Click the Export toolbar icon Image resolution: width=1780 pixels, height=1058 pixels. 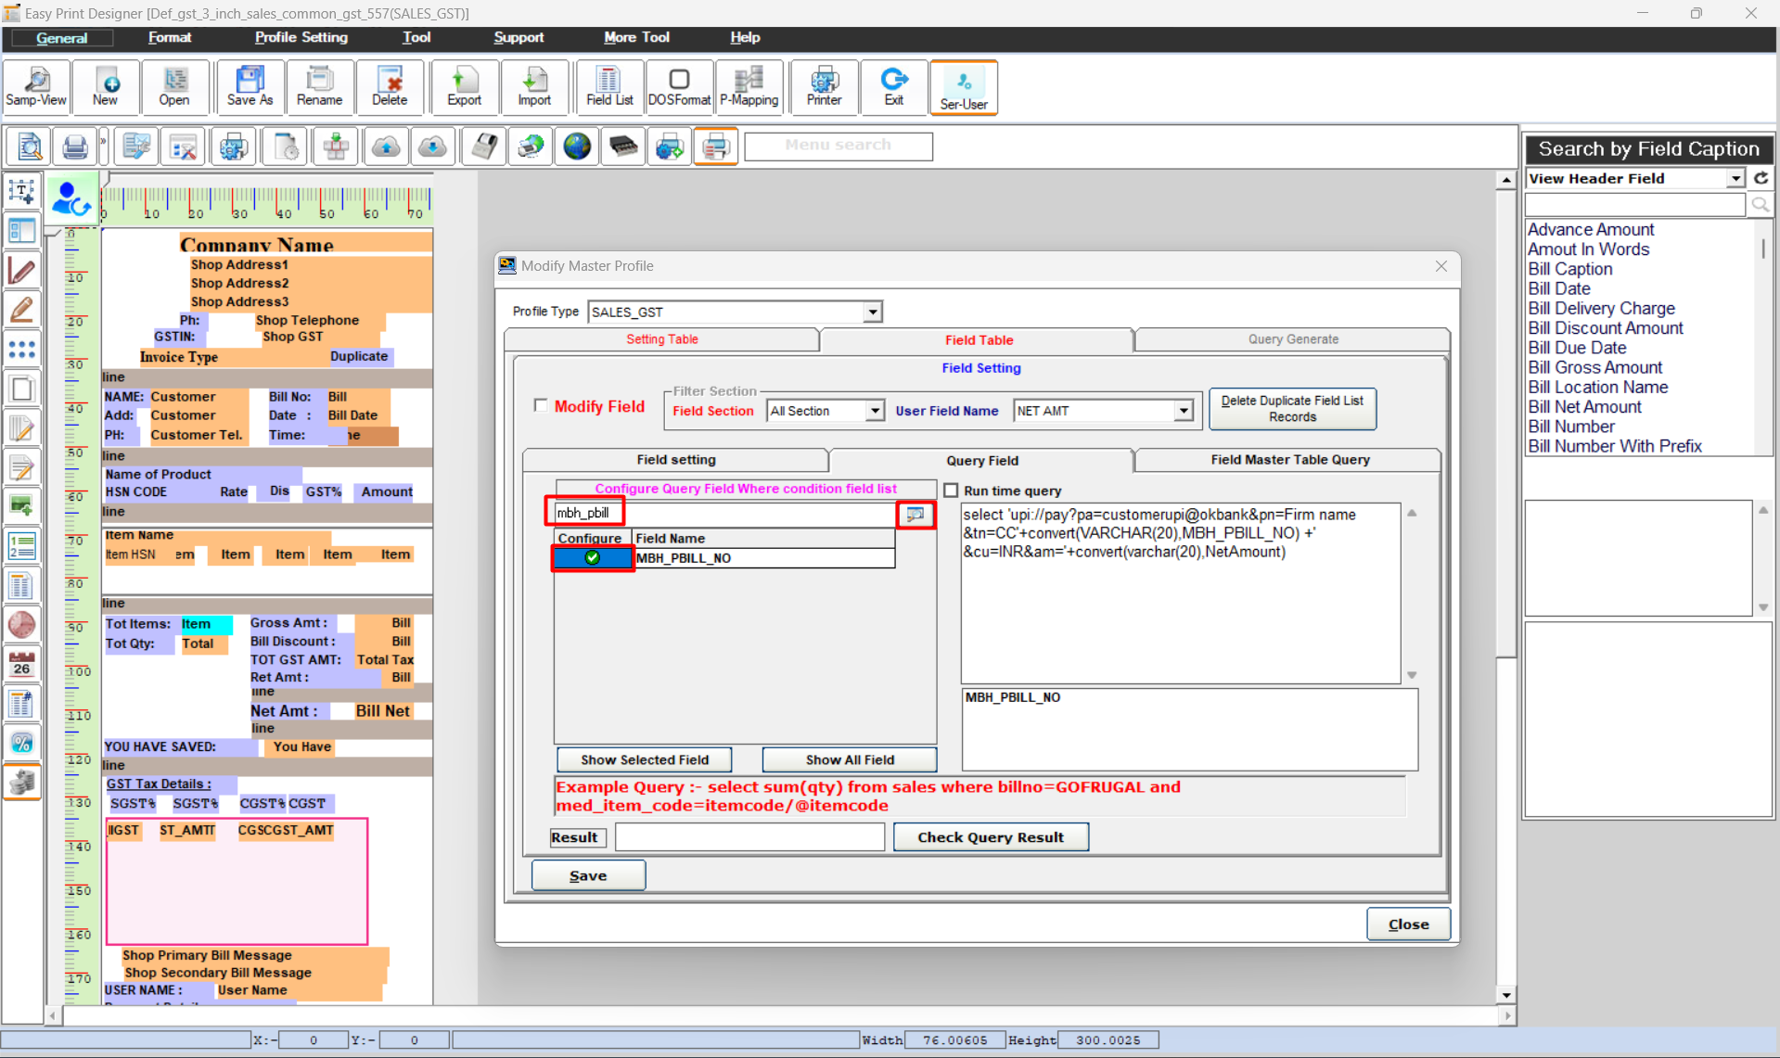point(464,87)
